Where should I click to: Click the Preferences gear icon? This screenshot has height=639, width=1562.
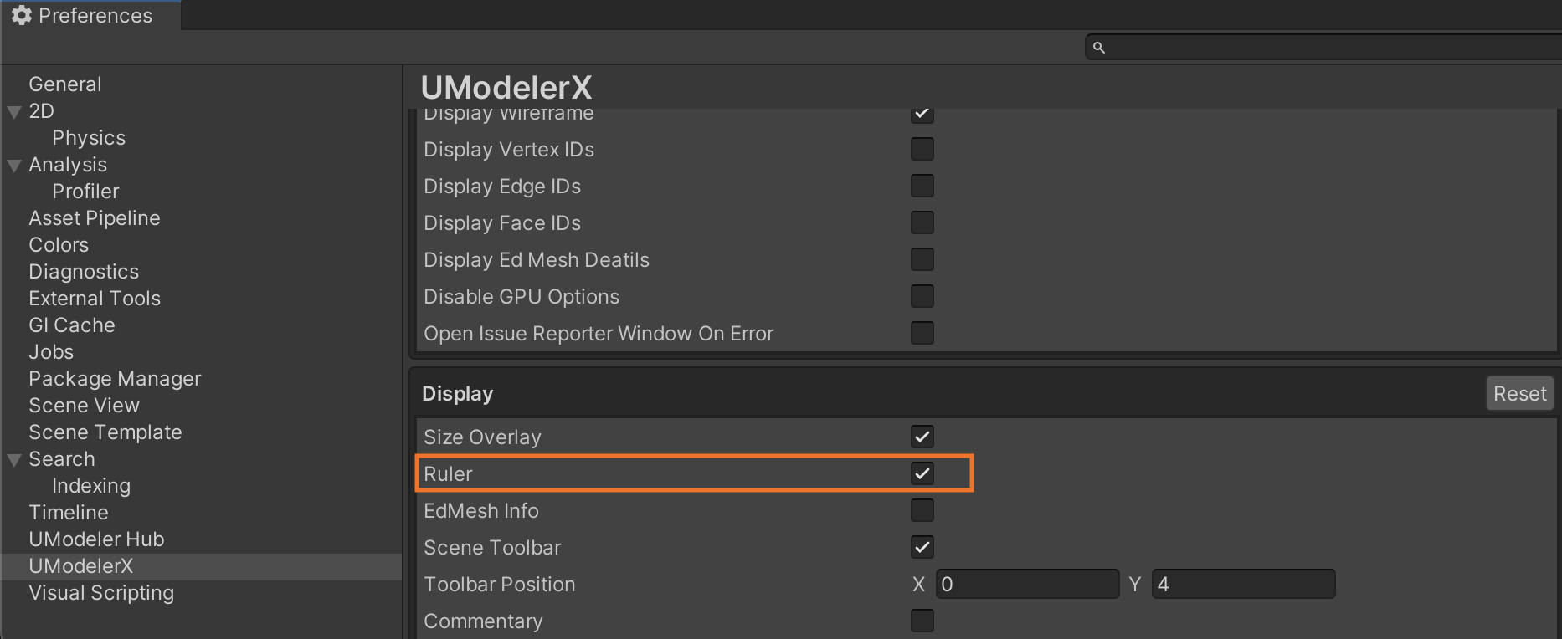pyautogui.click(x=21, y=15)
